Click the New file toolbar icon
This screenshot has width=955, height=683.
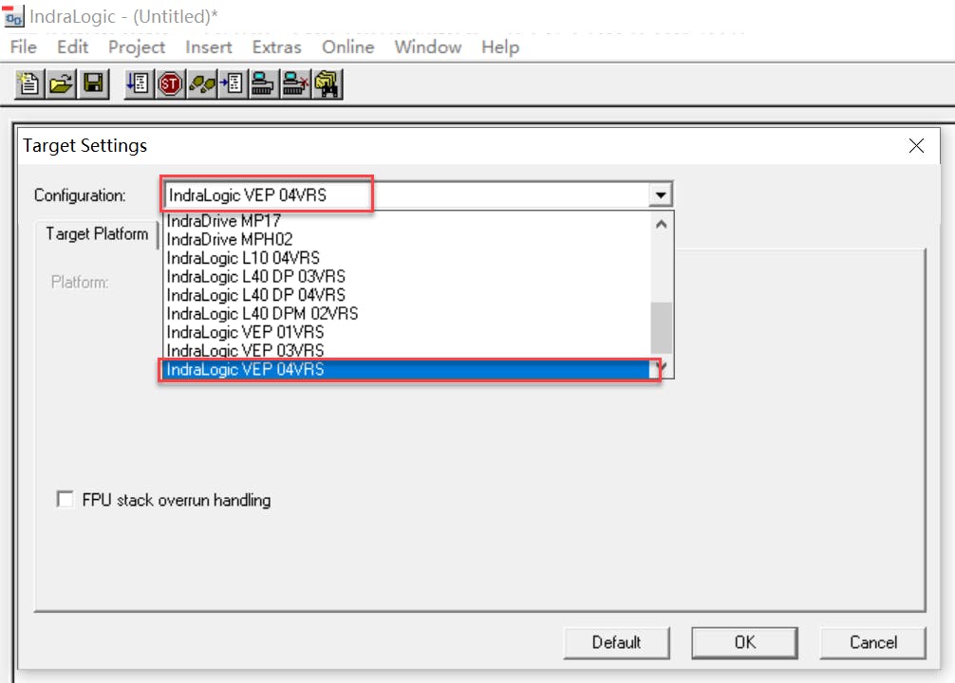point(29,84)
